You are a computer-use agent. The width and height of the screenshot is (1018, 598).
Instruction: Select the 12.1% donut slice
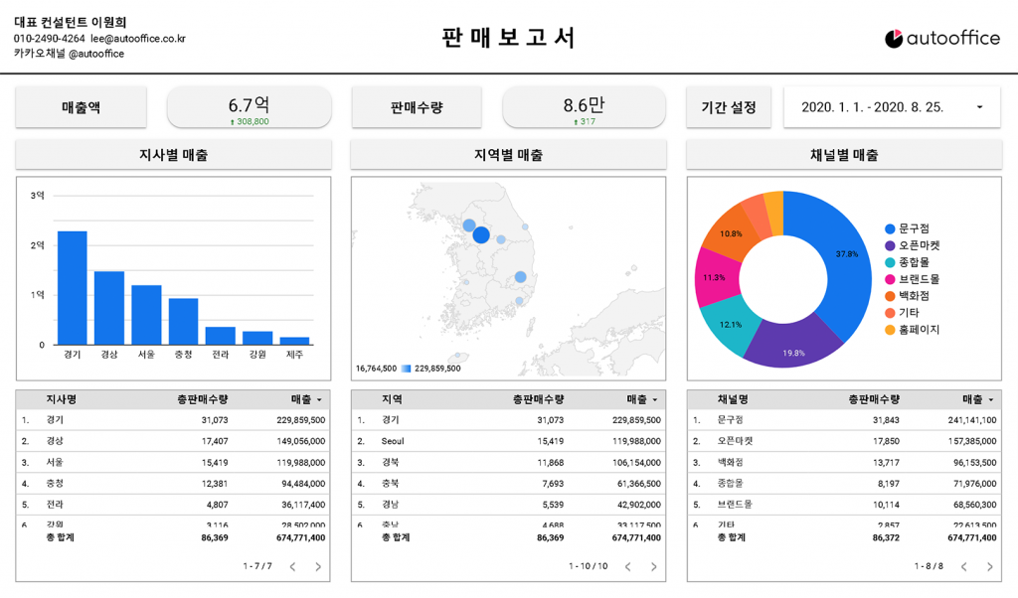point(731,324)
